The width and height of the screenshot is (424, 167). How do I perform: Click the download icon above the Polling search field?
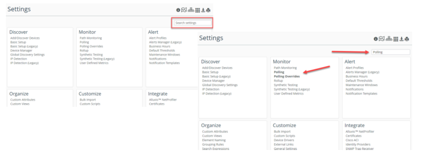coord(401,39)
